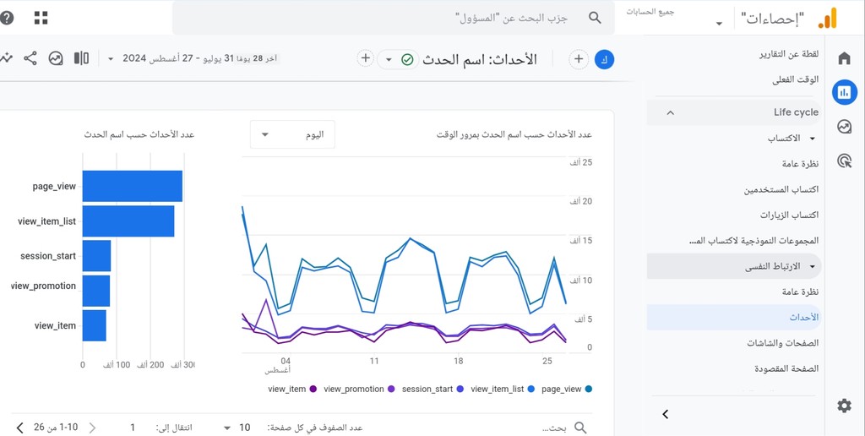The width and height of the screenshot is (865, 436).
Task: Open the Google apps grid icon
Action: pos(41,18)
